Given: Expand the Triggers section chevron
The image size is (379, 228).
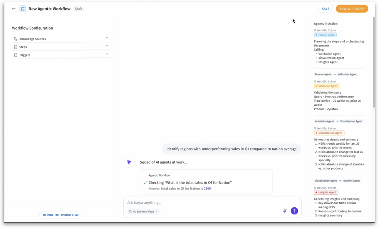Looking at the screenshot, I should click(107, 54).
